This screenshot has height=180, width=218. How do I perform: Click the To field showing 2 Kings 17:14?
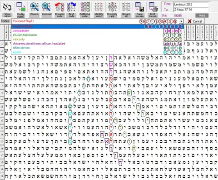pos(191,10)
